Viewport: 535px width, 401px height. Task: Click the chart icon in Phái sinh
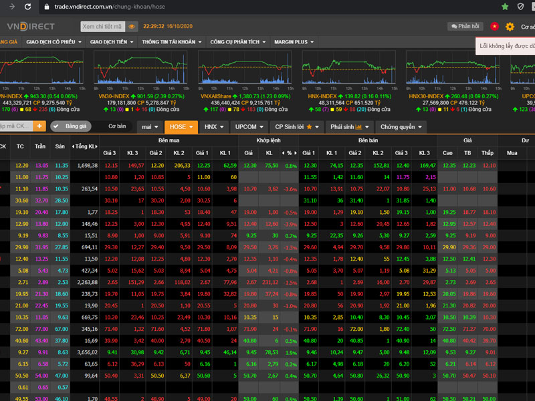(358, 127)
